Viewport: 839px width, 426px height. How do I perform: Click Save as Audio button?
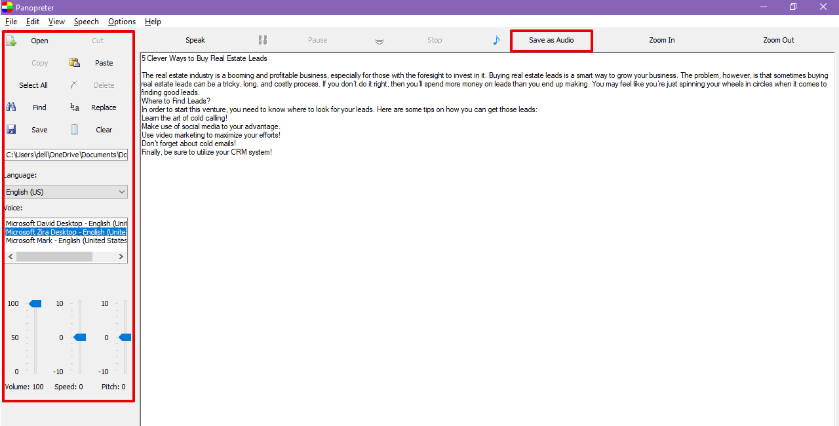click(x=551, y=40)
